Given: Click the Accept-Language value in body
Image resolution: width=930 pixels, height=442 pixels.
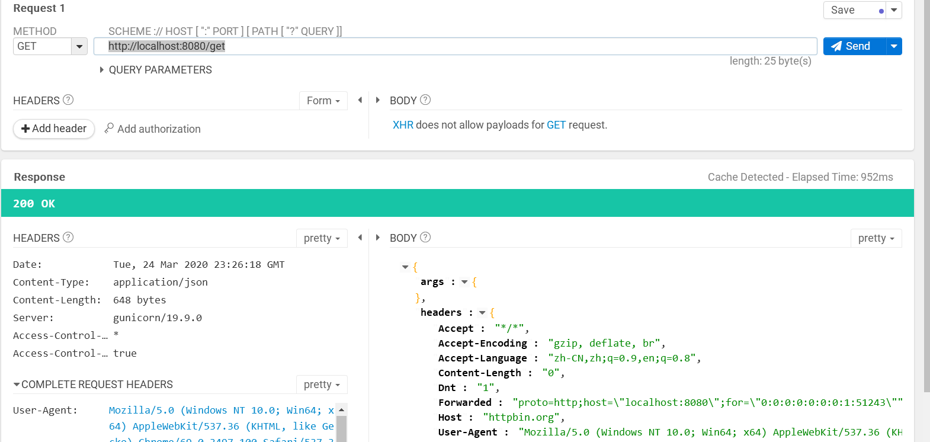Looking at the screenshot, I should 621,358.
